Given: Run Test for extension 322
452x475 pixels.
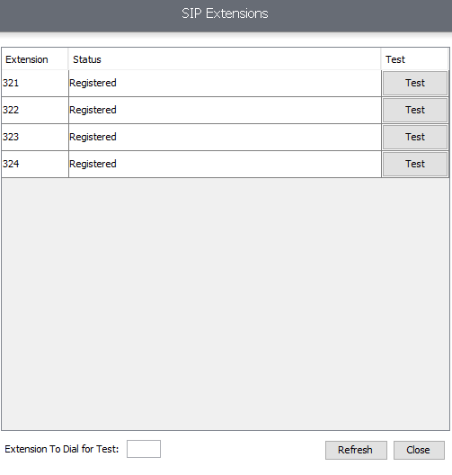Looking at the screenshot, I should pyautogui.click(x=415, y=110).
